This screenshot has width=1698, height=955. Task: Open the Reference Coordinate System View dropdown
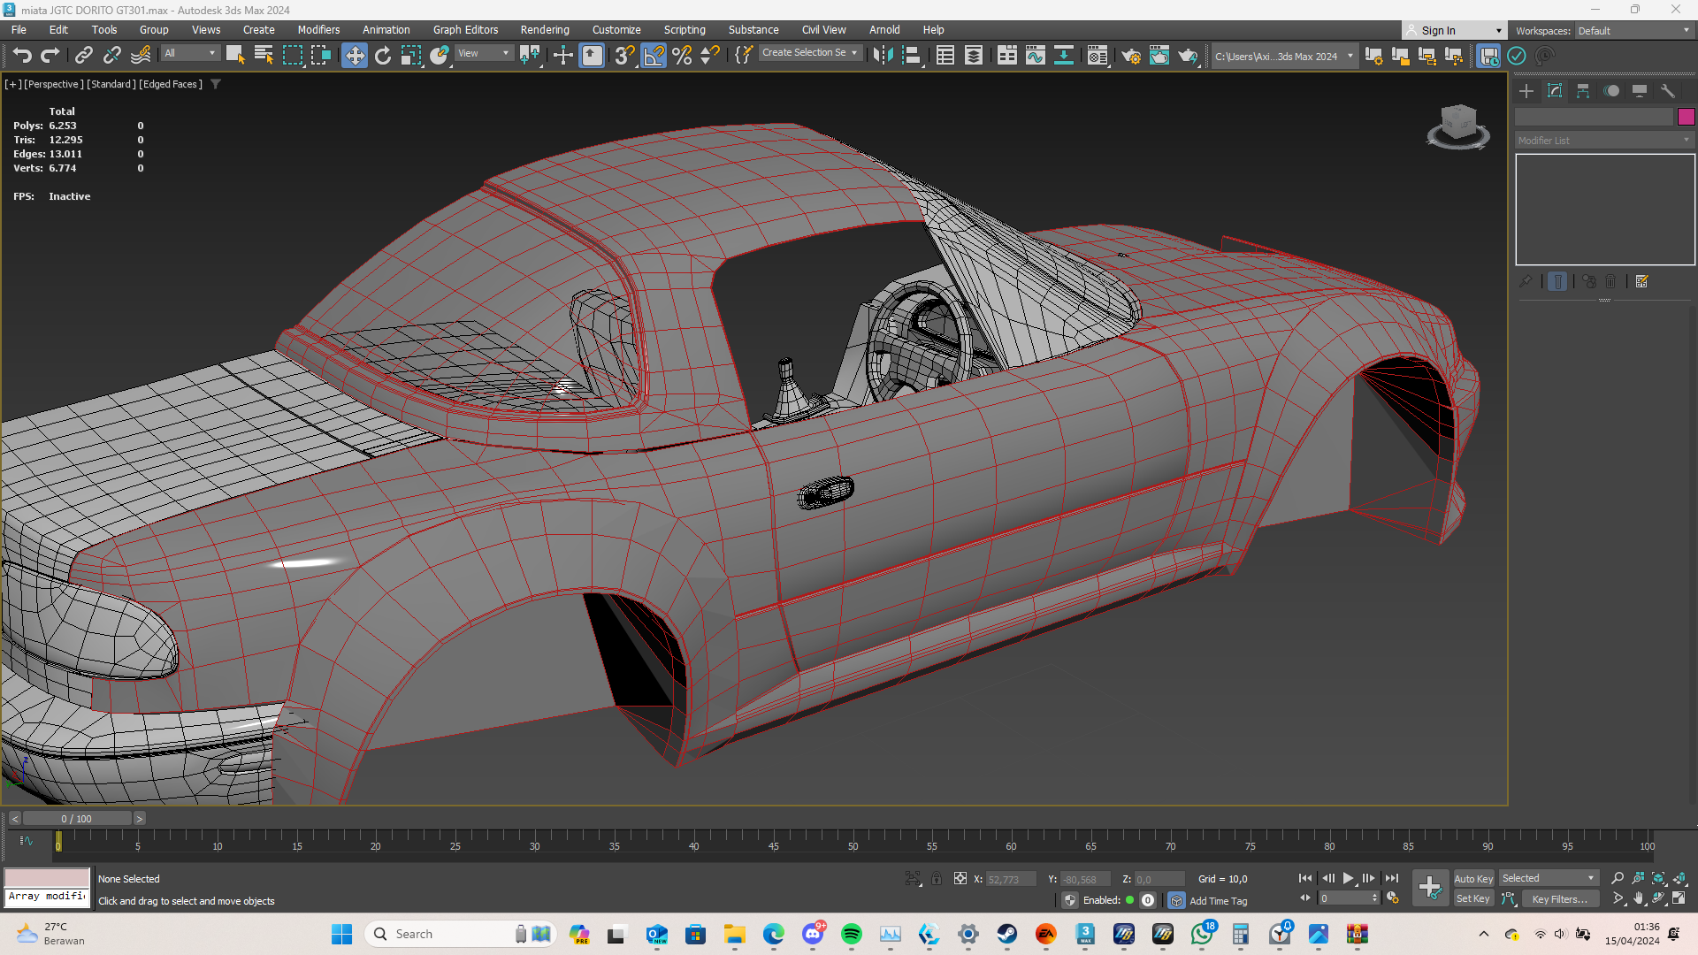click(x=483, y=53)
